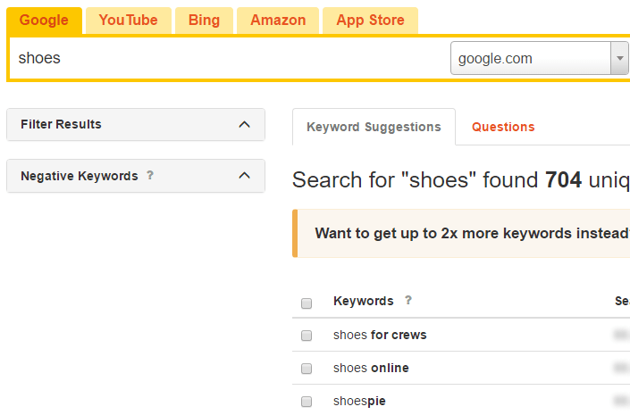The width and height of the screenshot is (630, 415).
Task: Collapse the Negative Keywords panel chevron
Action: (x=244, y=176)
